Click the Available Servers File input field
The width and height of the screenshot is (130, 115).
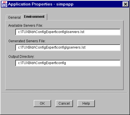click(68, 32)
